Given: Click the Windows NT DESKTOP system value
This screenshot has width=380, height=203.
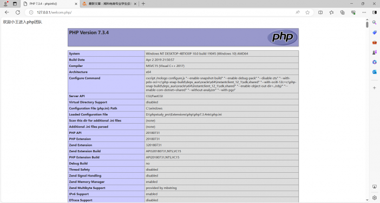Looking at the screenshot, I should (x=197, y=53).
